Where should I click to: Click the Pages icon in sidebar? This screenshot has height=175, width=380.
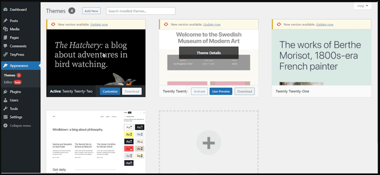pos(5,38)
